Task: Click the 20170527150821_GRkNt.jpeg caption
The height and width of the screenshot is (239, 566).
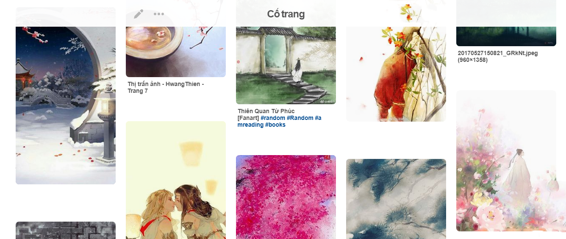Action: pos(492,56)
